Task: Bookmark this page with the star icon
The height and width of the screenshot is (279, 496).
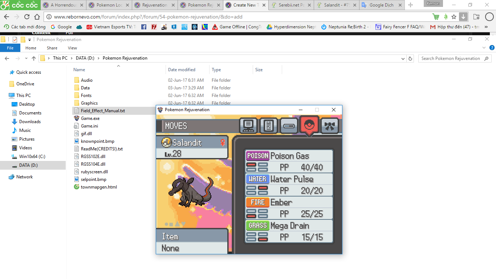Action: coord(454,17)
